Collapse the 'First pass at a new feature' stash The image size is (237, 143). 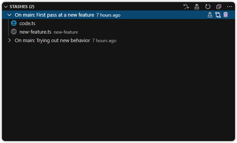(x=9, y=15)
